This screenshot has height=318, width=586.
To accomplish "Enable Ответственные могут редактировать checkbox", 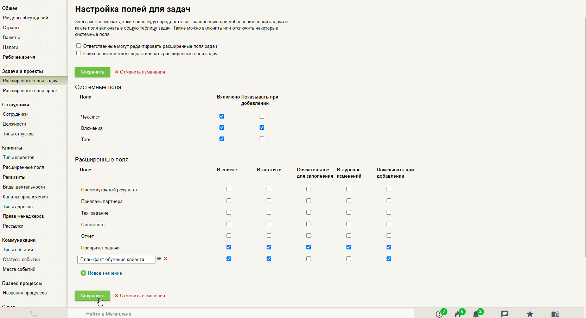I will [79, 46].
